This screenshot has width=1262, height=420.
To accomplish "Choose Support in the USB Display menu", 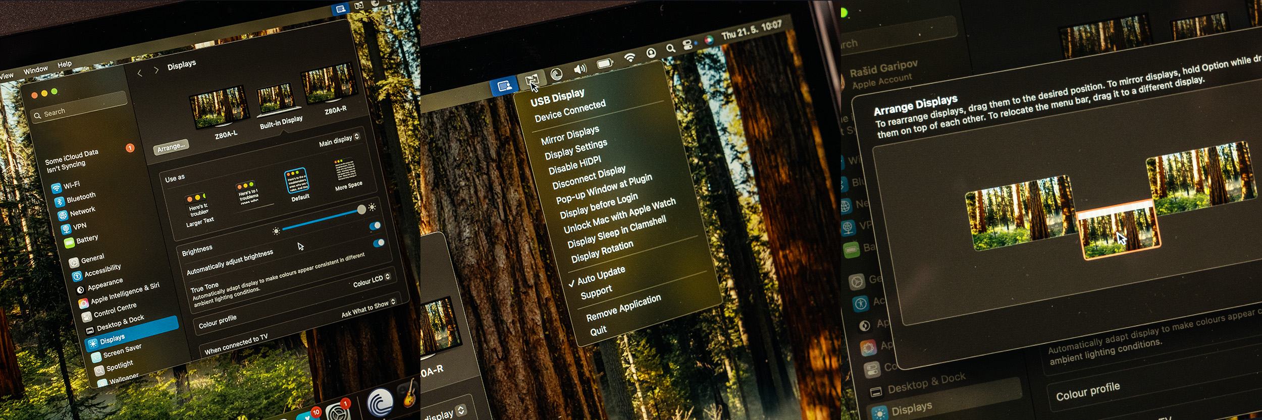I will click(x=596, y=292).
